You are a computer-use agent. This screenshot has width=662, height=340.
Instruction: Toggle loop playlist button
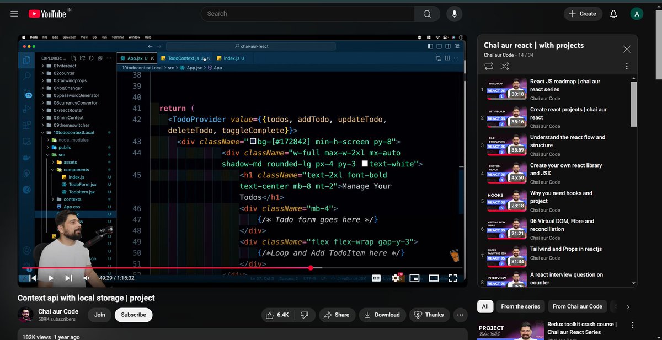point(489,66)
